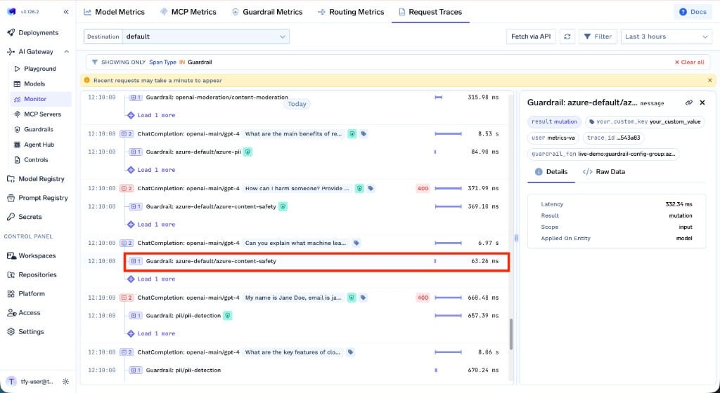Load 1 more under openai-moderation guardrail

[x=152, y=115]
